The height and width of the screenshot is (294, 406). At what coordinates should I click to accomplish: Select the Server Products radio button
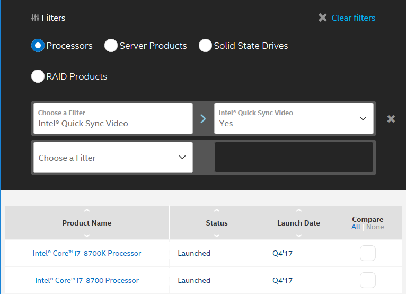[x=111, y=46]
